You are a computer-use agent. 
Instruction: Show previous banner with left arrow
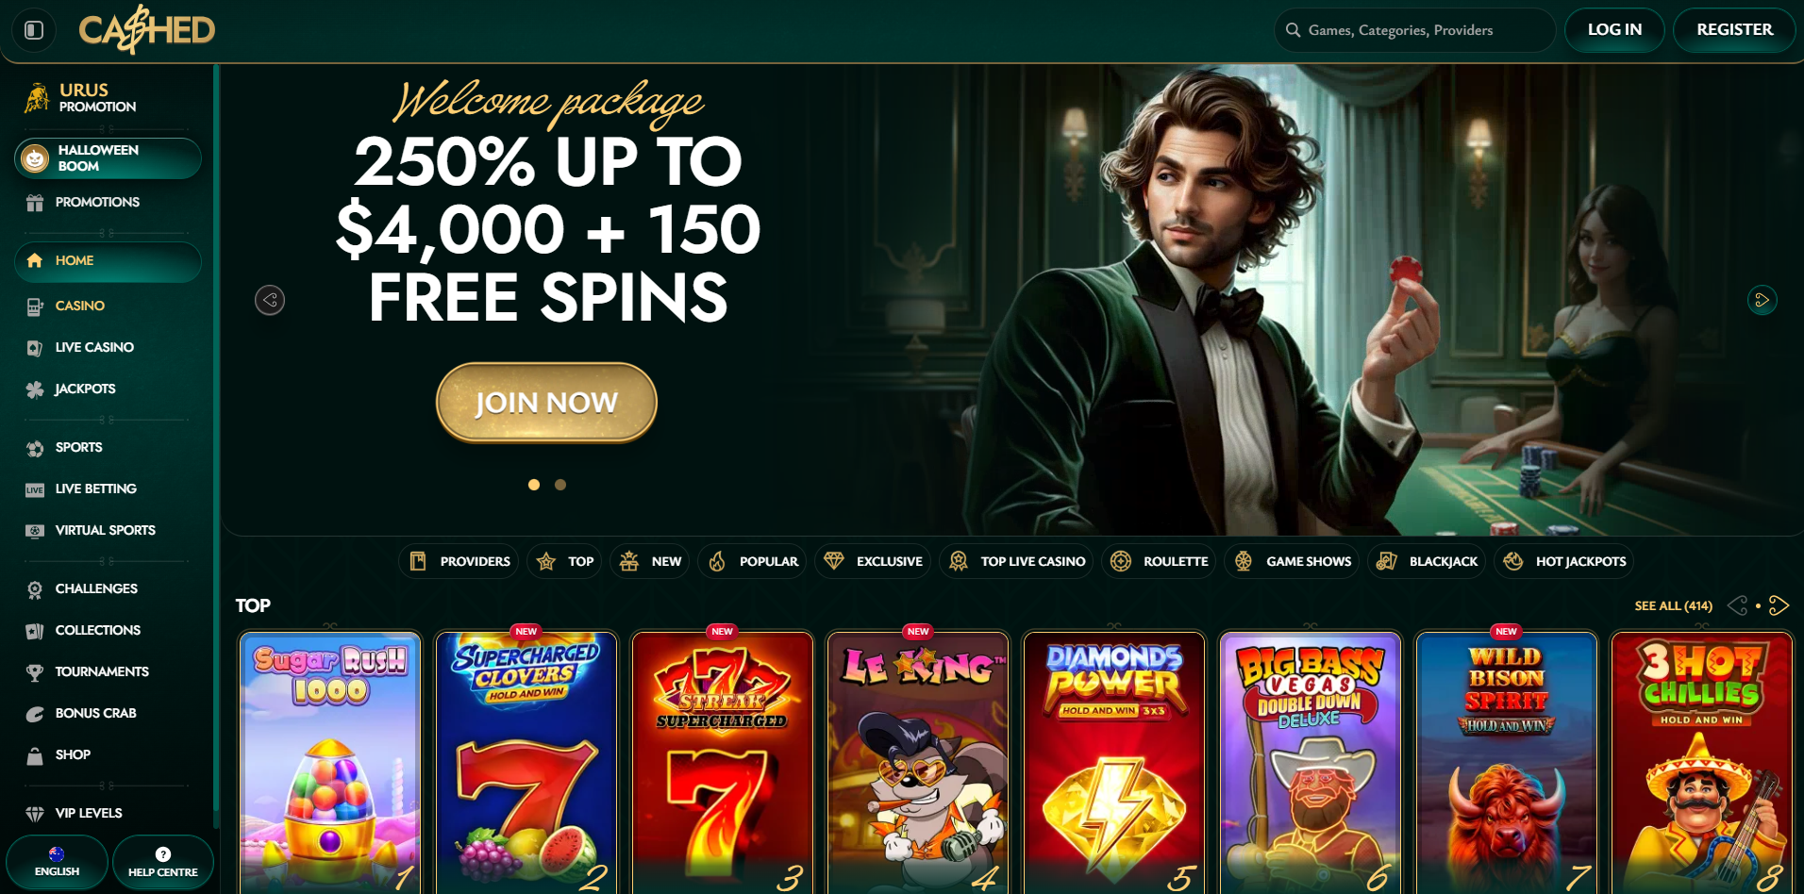pos(270,300)
